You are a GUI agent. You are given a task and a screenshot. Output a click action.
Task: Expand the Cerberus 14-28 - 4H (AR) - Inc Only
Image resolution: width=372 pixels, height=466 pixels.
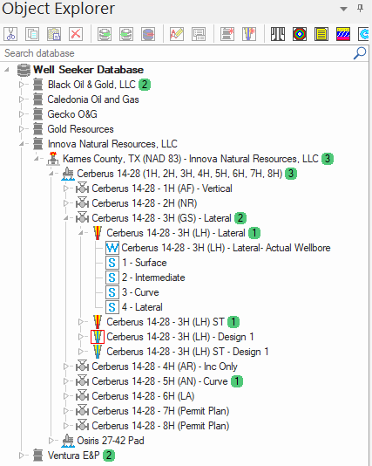(66, 367)
